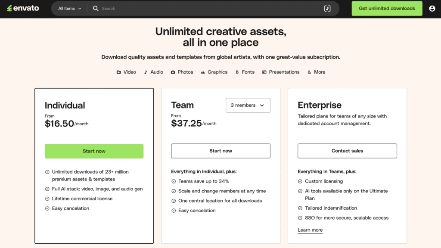Click the Fonts category icon
Image resolution: width=441 pixels, height=248 pixels.
click(x=237, y=72)
